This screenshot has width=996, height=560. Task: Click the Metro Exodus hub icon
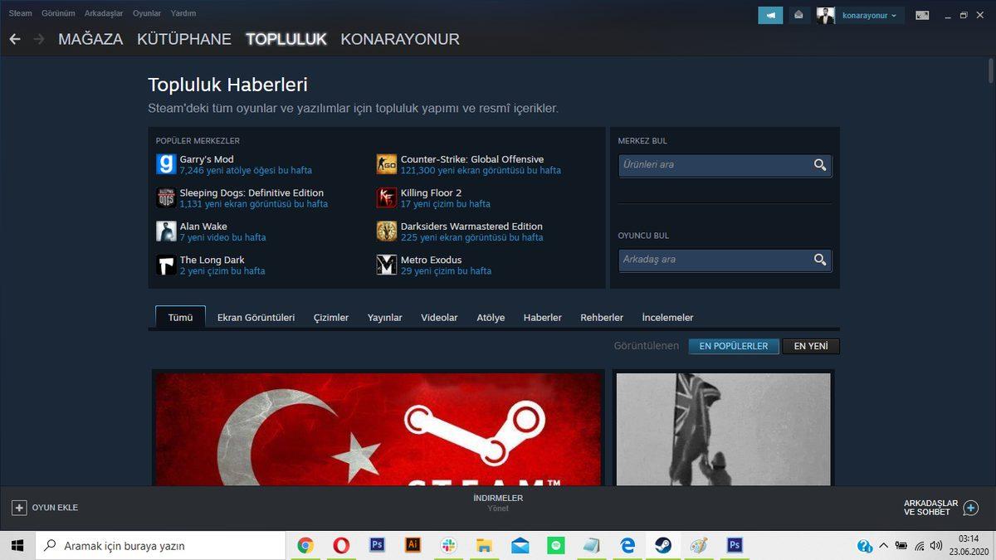coord(385,265)
